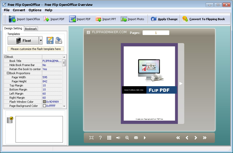Switch to the Bookmark tab
Image resolution: width=233 pixels, height=153 pixels.
[x=31, y=29]
